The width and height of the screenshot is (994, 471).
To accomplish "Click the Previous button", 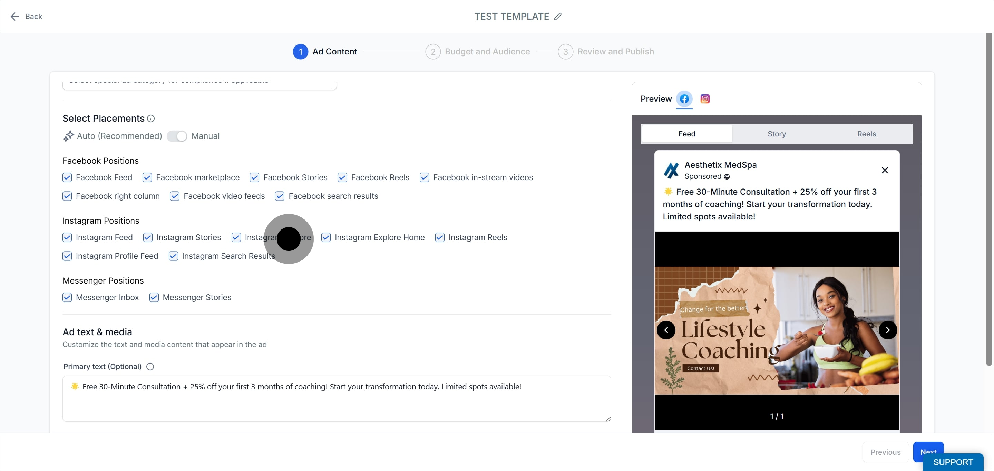I will click(885, 452).
